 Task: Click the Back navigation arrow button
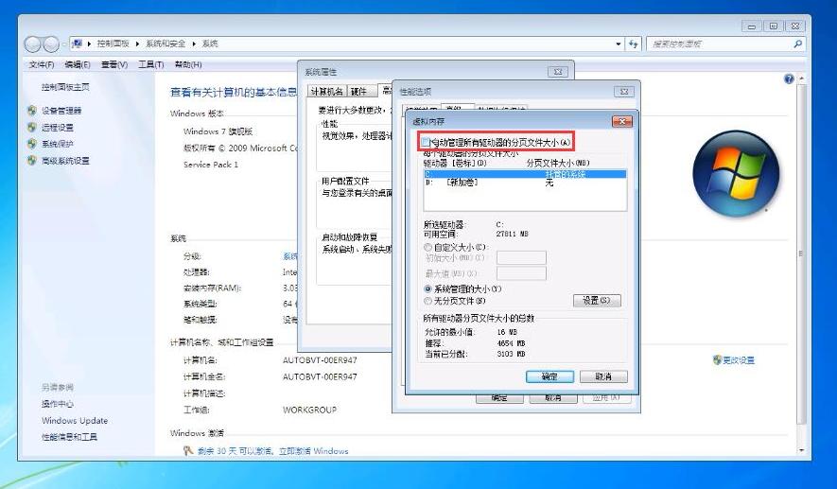click(x=32, y=44)
